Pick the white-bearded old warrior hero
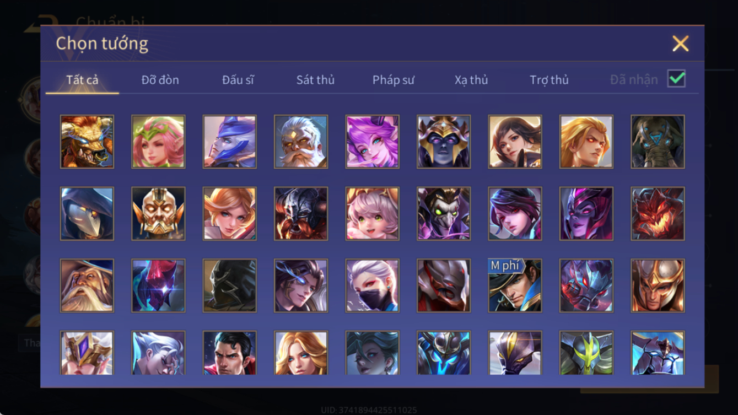The width and height of the screenshot is (738, 415). [301, 142]
